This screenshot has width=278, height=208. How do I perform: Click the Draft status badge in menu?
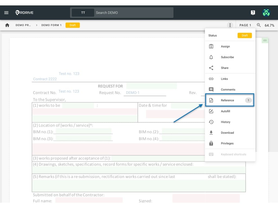(x=245, y=35)
